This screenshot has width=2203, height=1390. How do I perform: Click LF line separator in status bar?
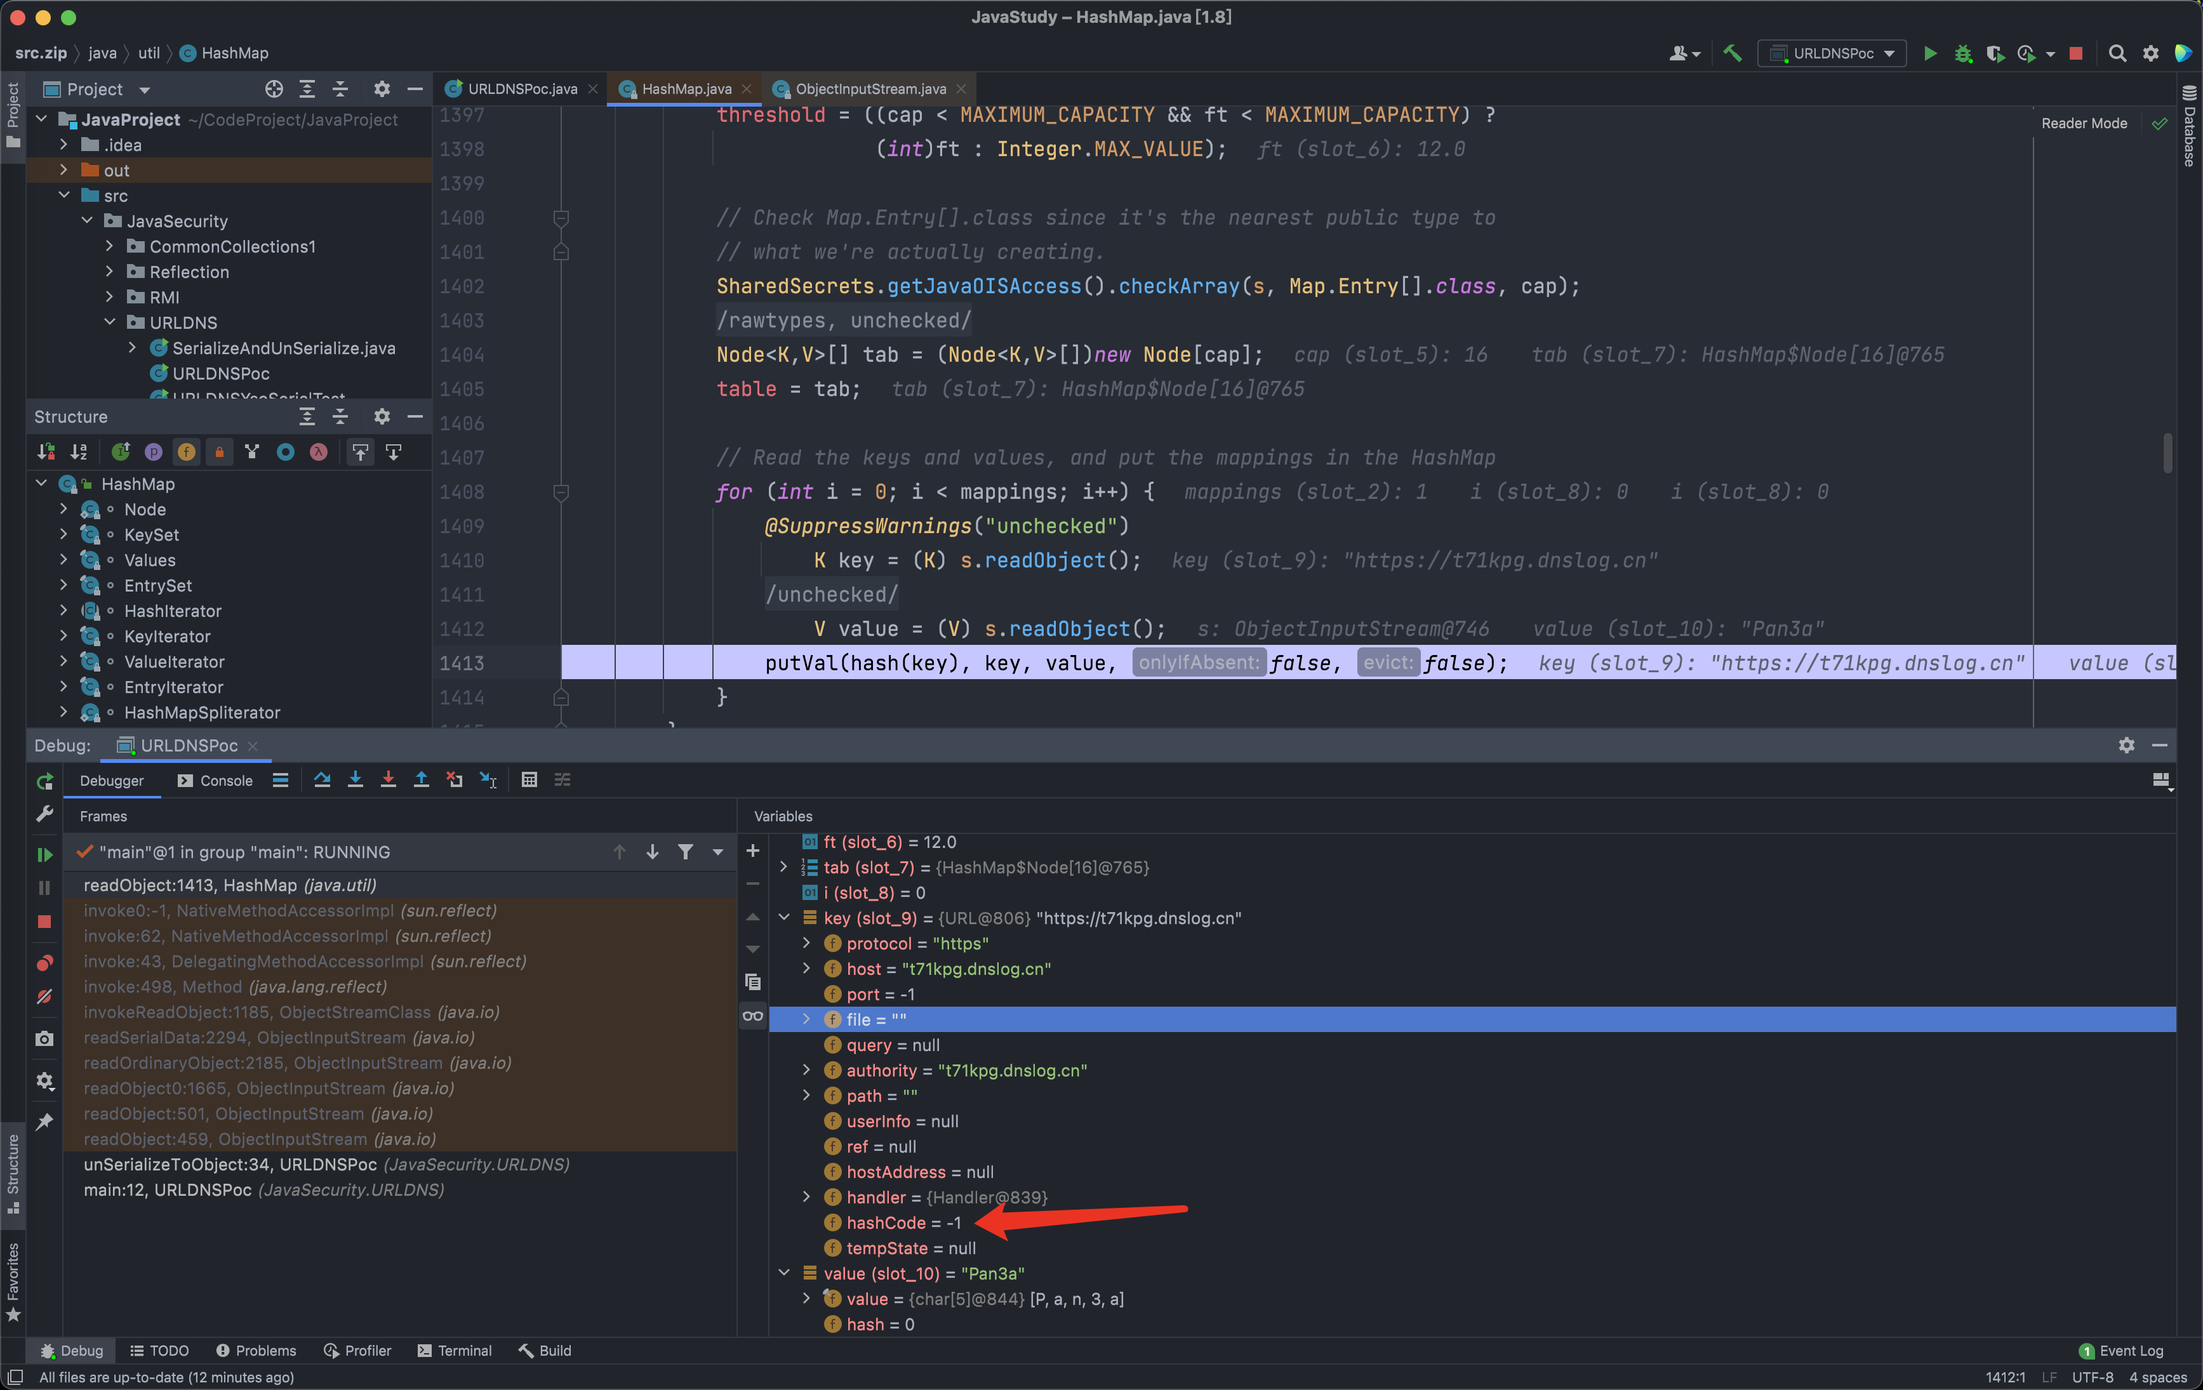tap(2048, 1377)
